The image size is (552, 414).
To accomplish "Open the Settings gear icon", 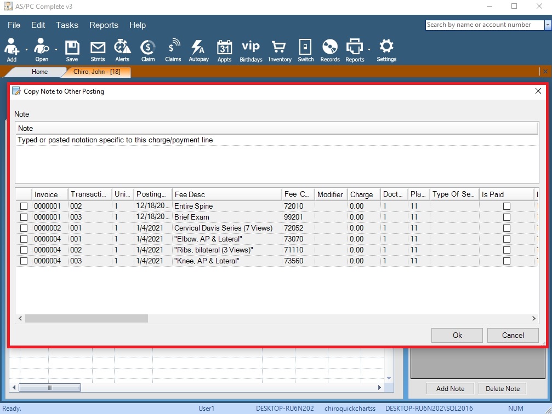I will tap(386, 50).
